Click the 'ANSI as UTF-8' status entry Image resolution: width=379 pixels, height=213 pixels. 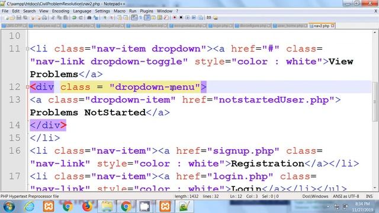click(x=346, y=196)
